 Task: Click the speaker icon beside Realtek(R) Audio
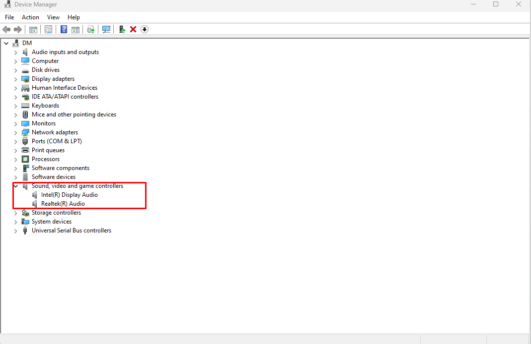(35, 204)
